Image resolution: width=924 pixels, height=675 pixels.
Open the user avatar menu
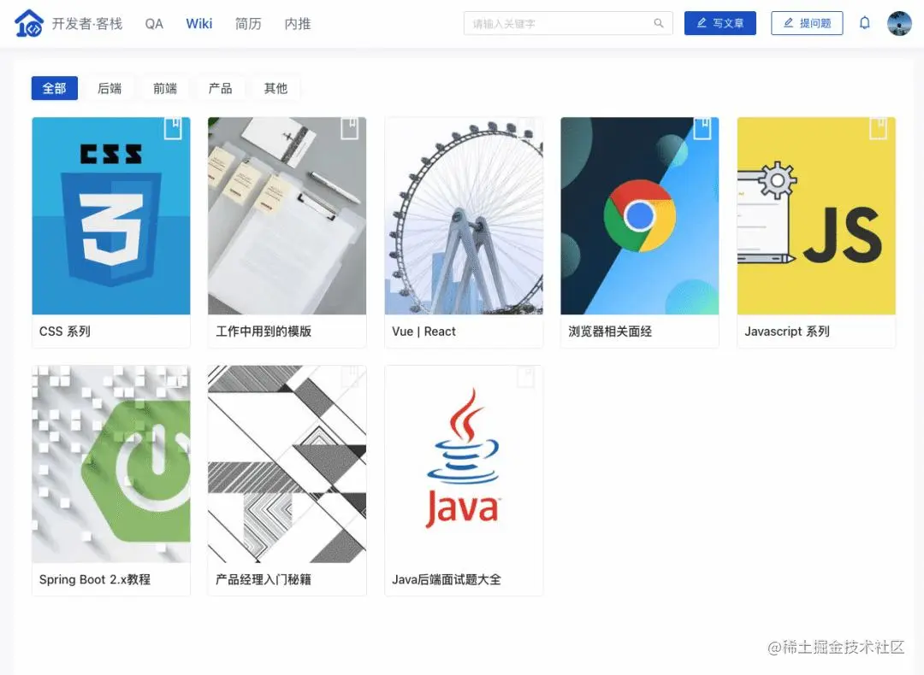pos(899,24)
